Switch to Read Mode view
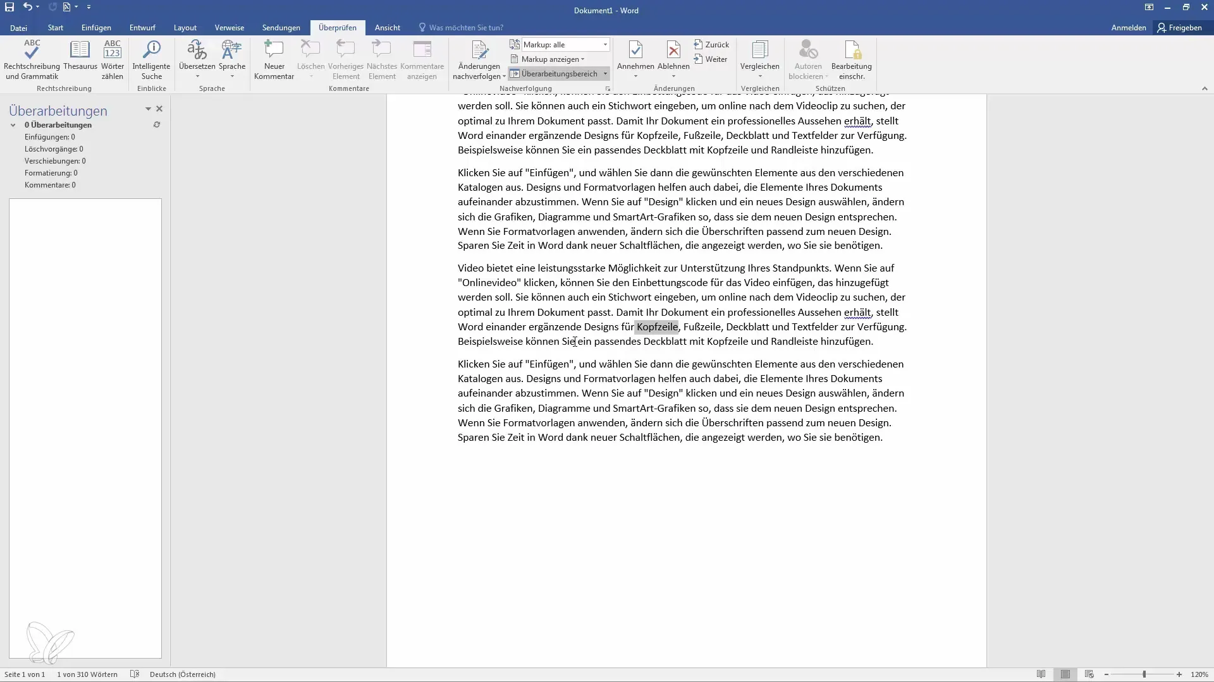1214x682 pixels. pos(1041,674)
